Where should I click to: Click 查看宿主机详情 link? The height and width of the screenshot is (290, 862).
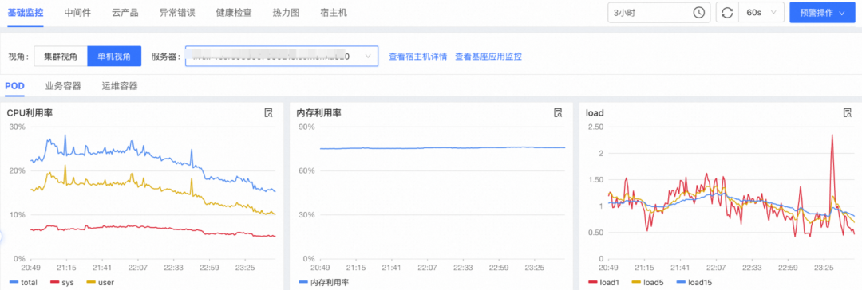pos(417,56)
